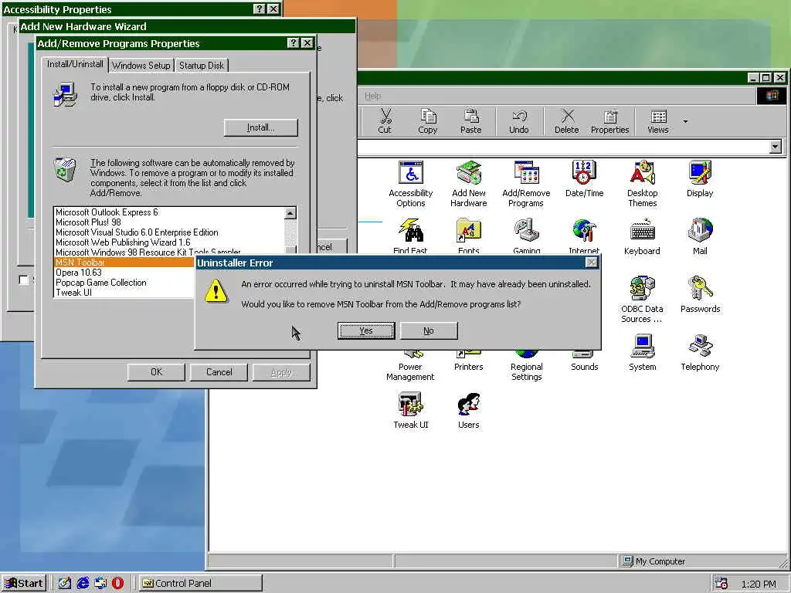Select Microsoft Plus! 98 in list
This screenshot has height=593, width=791.
(169, 222)
